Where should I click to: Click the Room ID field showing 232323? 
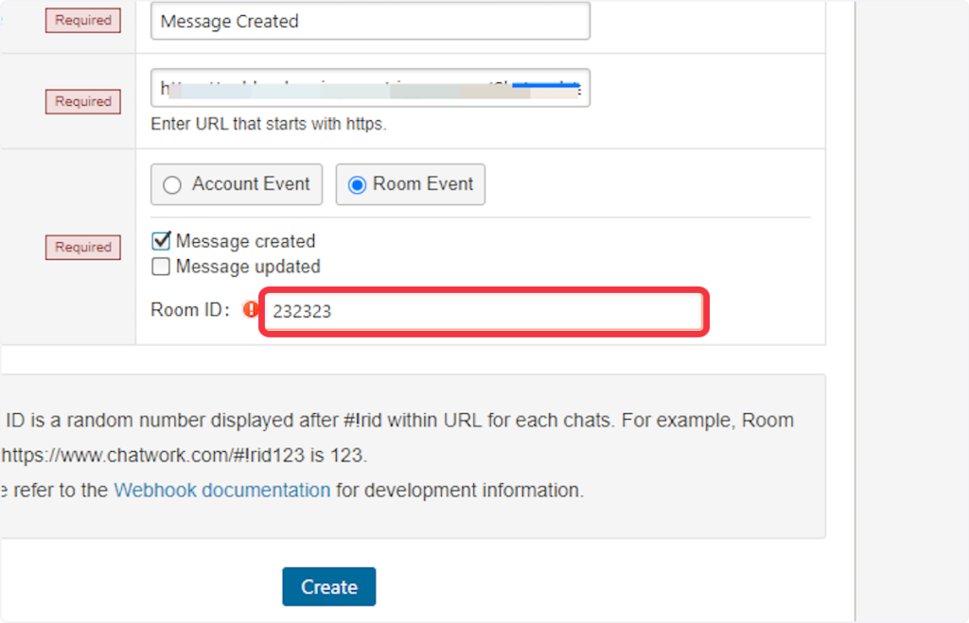pos(483,311)
